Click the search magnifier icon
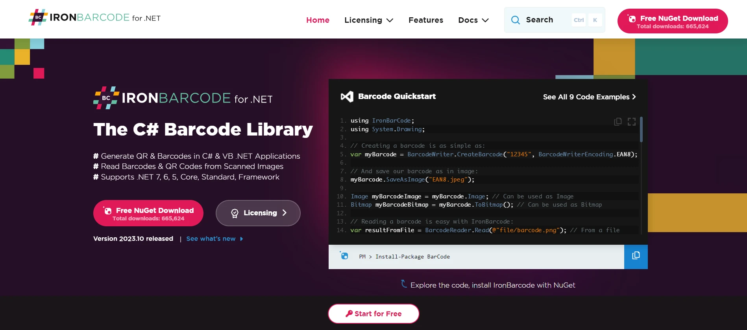747x330 pixels. [516, 20]
